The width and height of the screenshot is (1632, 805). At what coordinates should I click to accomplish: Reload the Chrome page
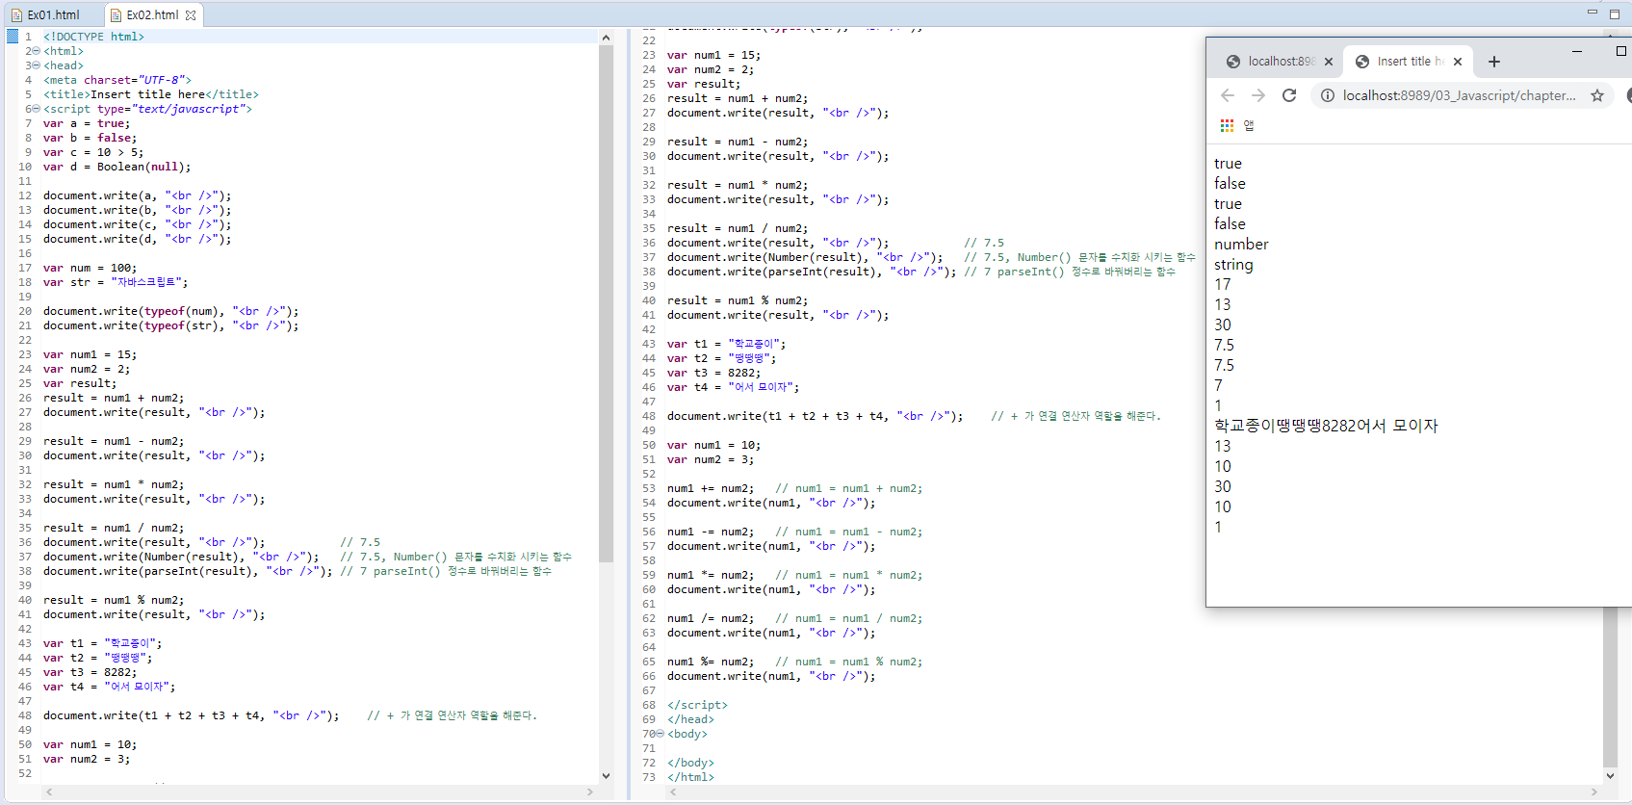(x=1289, y=95)
